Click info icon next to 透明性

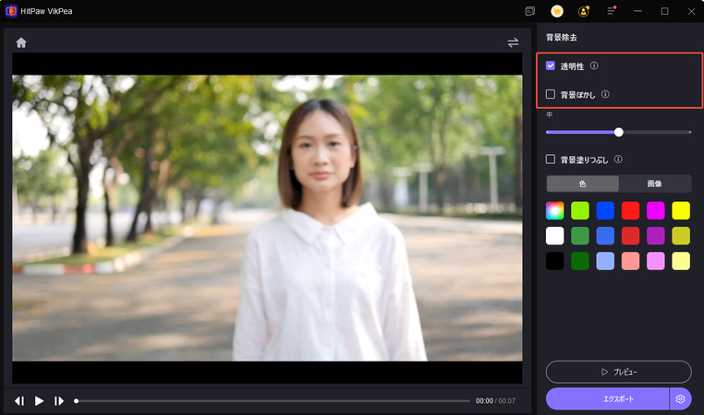[x=594, y=66]
